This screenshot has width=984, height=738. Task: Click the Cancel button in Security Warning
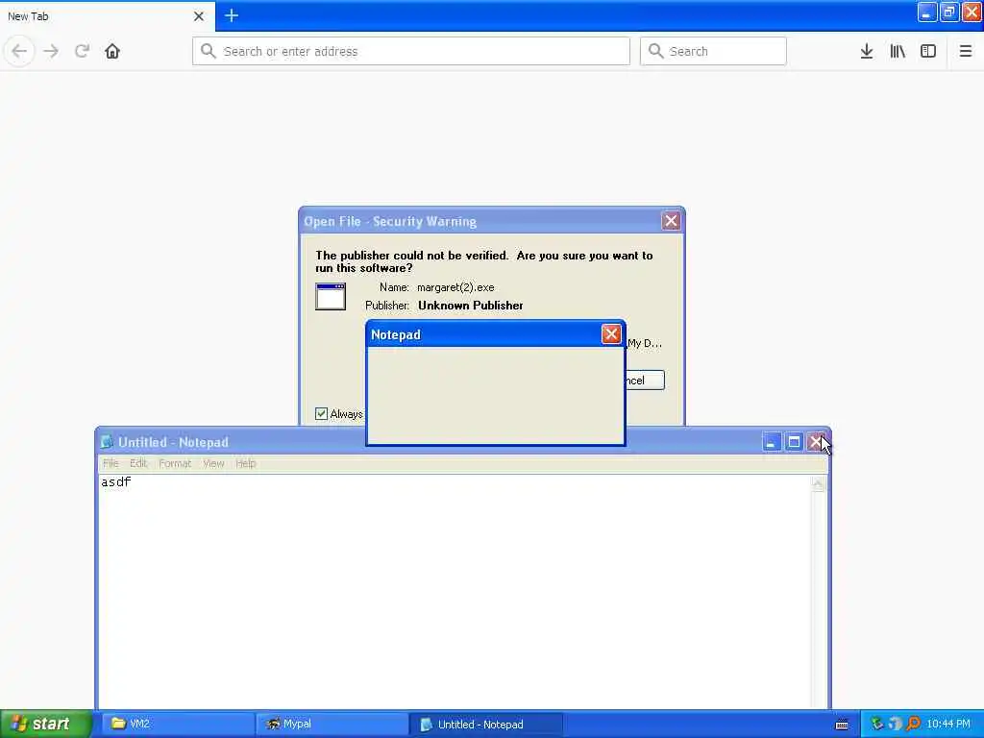(x=645, y=381)
